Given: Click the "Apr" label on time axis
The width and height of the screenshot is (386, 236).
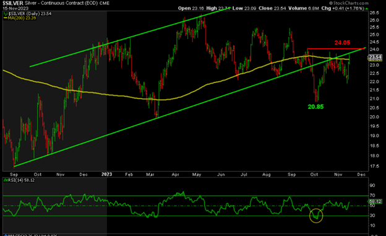Looking at the screenshot, I should (x=175, y=175).
